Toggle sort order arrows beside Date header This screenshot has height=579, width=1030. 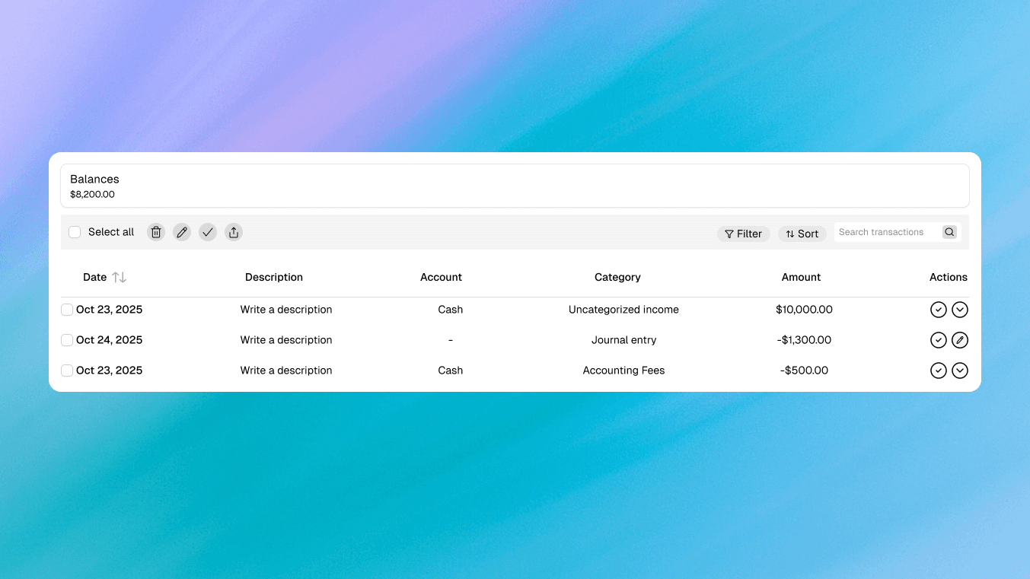120,278
